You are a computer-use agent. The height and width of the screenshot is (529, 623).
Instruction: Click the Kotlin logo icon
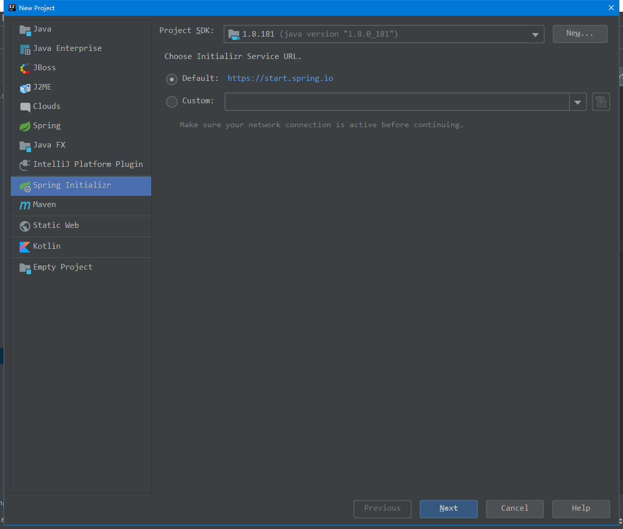coord(25,247)
